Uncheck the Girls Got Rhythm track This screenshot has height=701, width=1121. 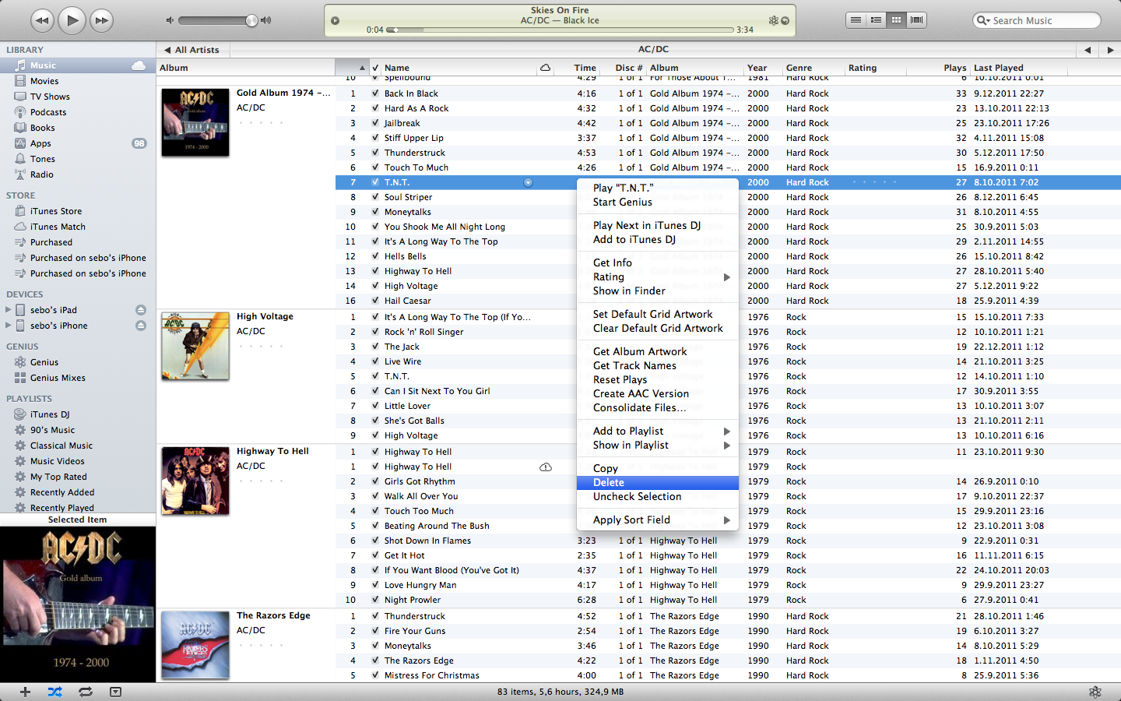(x=375, y=481)
